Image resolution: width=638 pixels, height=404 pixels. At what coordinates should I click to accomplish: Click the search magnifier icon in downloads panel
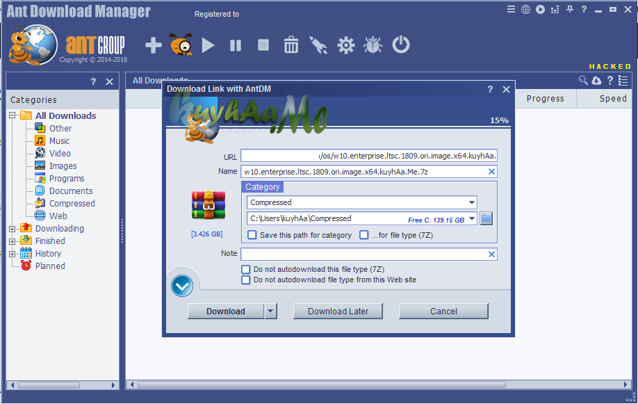[583, 80]
